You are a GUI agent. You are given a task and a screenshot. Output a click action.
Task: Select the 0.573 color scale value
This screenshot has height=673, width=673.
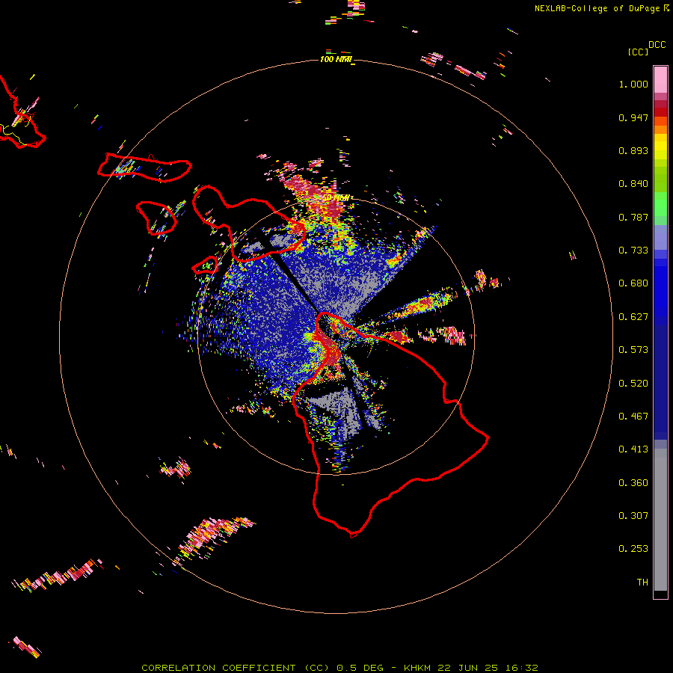point(633,350)
